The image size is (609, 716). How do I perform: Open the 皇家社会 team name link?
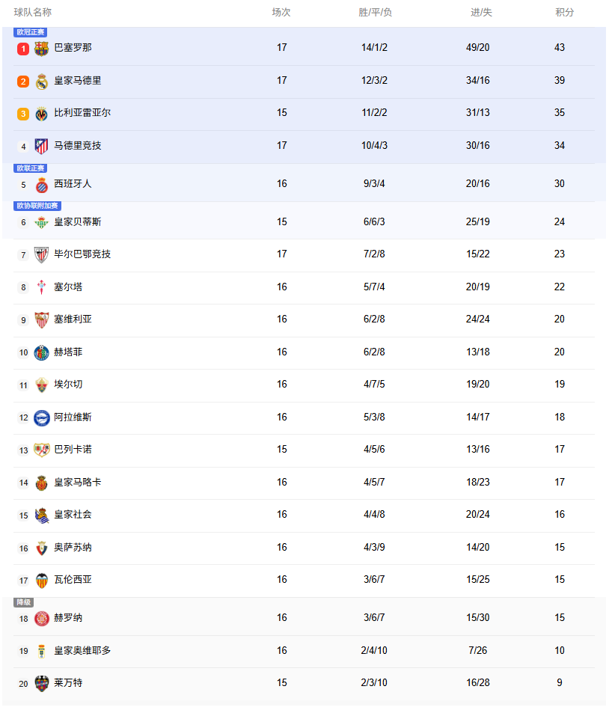[x=73, y=515]
